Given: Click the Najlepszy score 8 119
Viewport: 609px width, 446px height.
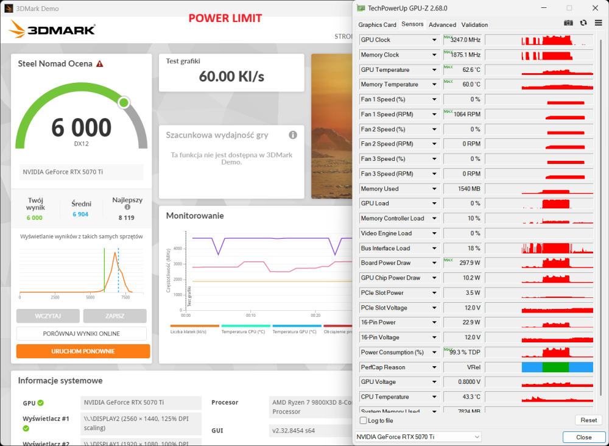Looking at the screenshot, I should point(127,218).
